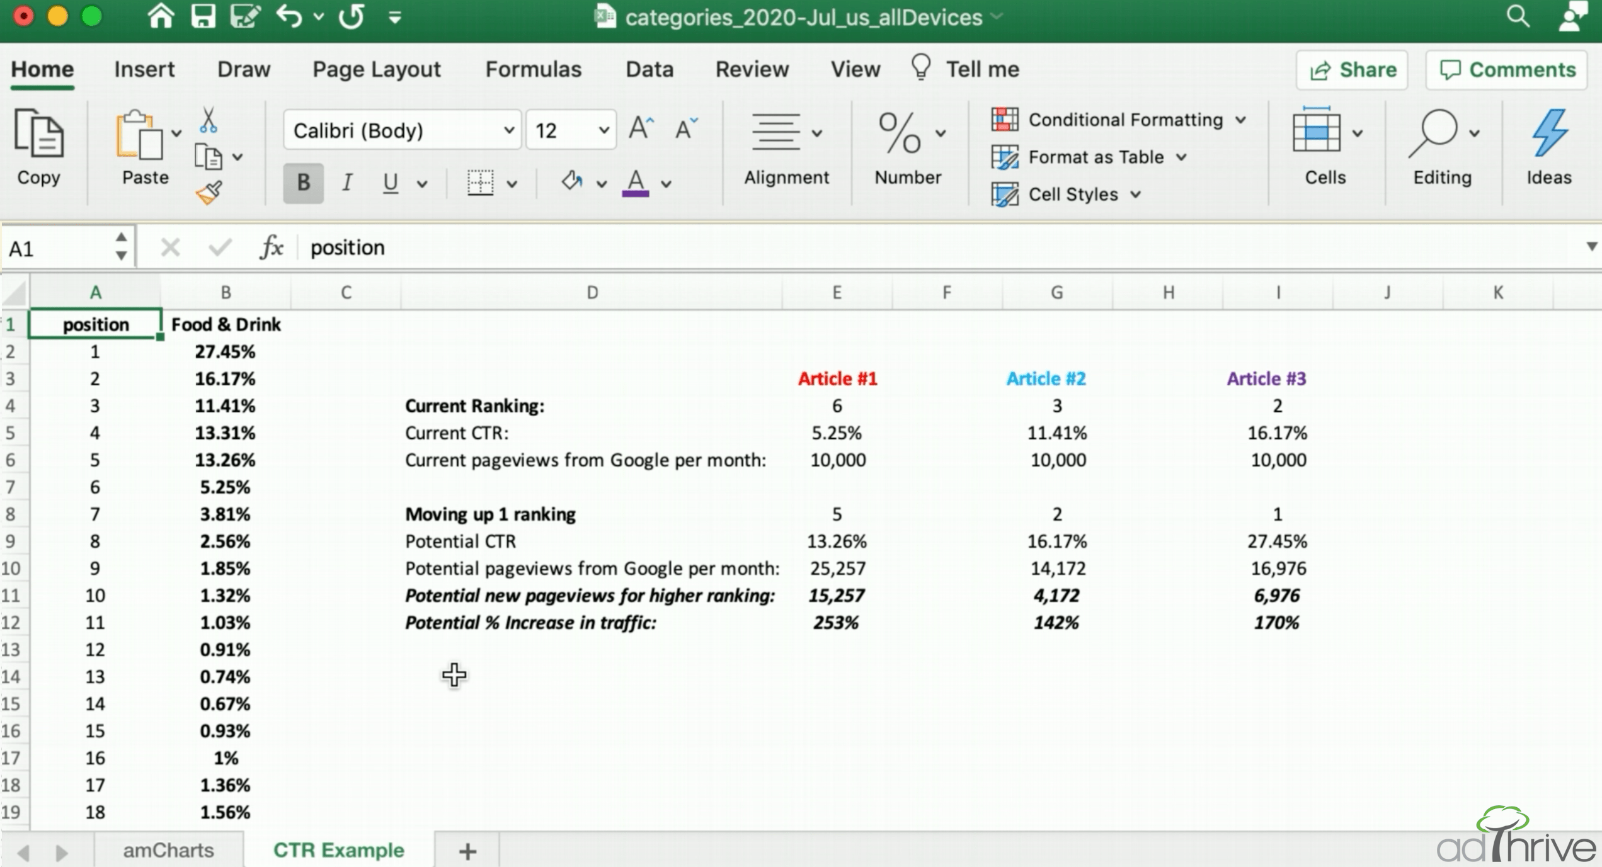Open the Cell Styles dropdown

pos(1066,194)
